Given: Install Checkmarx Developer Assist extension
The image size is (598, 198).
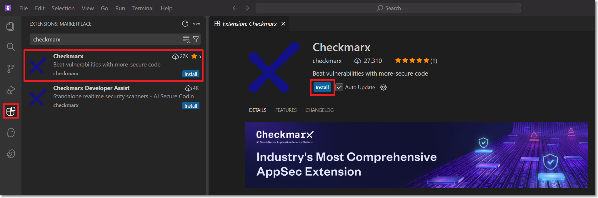Looking at the screenshot, I should (191, 106).
